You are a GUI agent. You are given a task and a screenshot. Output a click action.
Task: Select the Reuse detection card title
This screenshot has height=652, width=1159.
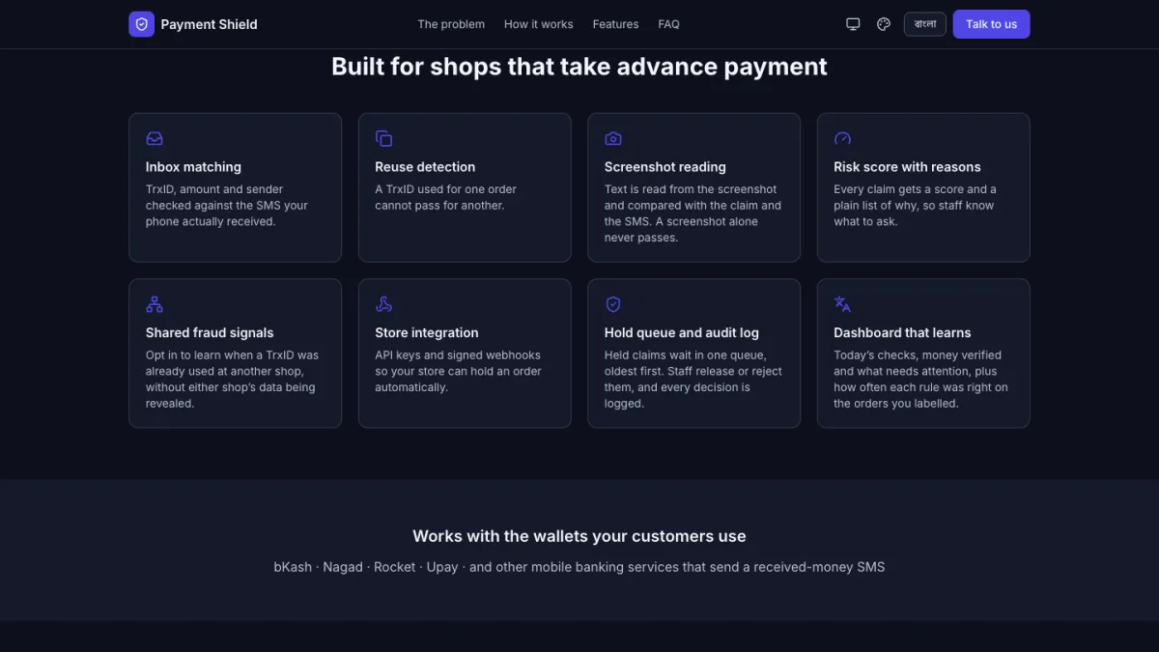[x=425, y=167]
